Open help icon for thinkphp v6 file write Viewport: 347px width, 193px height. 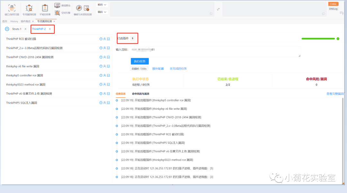[x=101, y=66]
